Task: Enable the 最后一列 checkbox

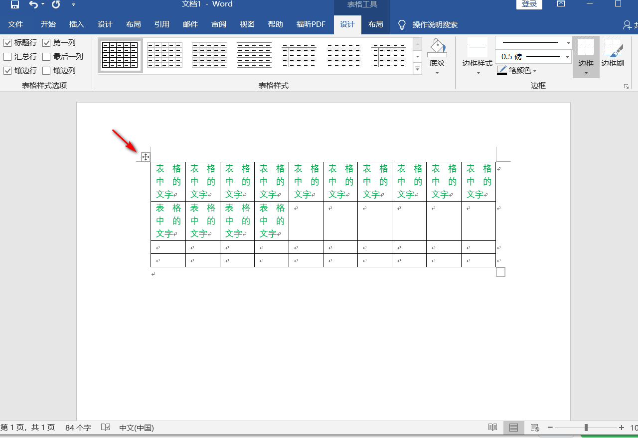Action: pyautogui.click(x=46, y=57)
